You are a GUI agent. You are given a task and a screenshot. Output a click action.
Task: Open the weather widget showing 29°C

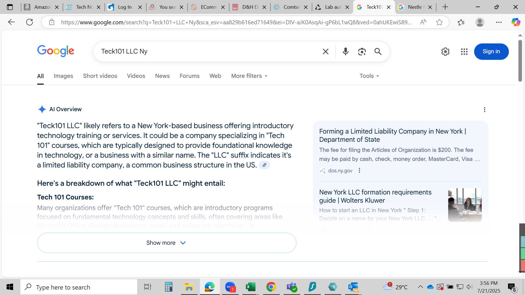pyautogui.click(x=395, y=287)
